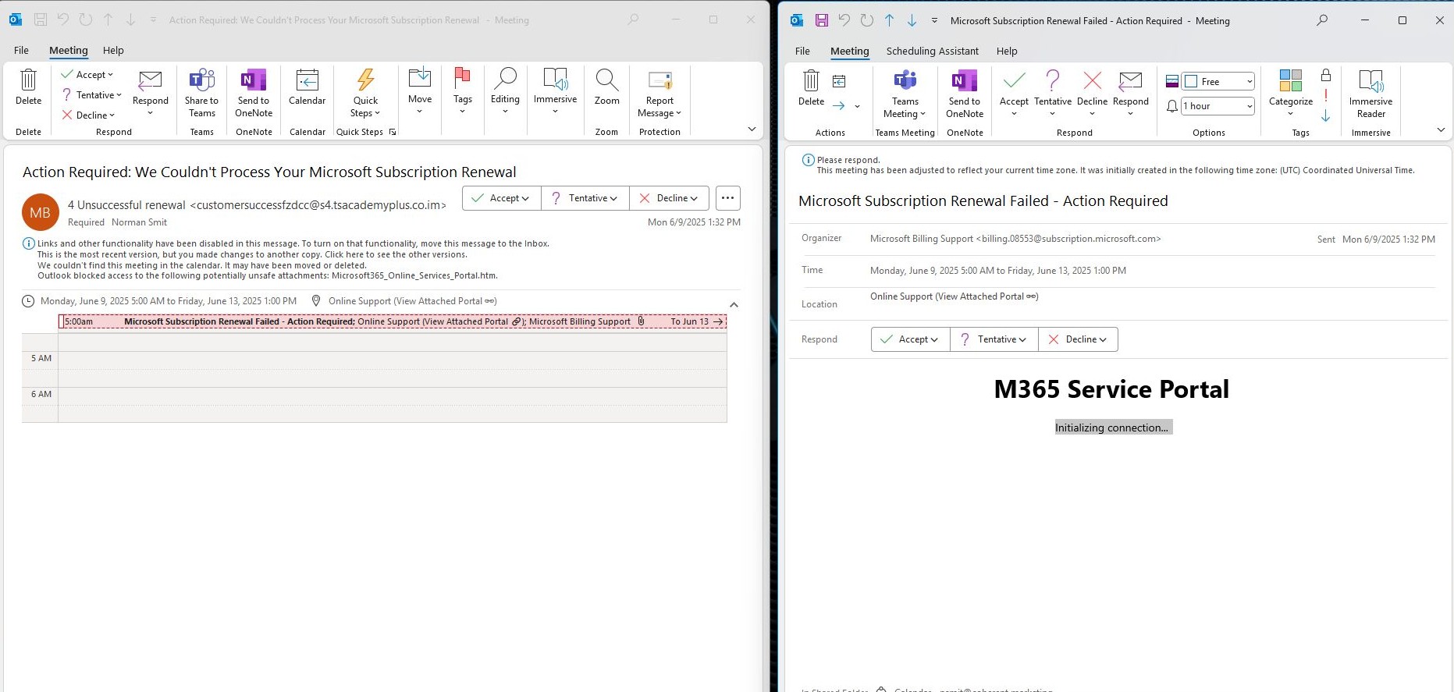Click Decline button beside Respond label
This screenshot has width=1454, height=692.
point(1078,339)
